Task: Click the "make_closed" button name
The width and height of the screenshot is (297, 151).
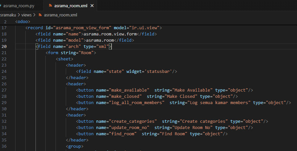Action: [x=125, y=97]
